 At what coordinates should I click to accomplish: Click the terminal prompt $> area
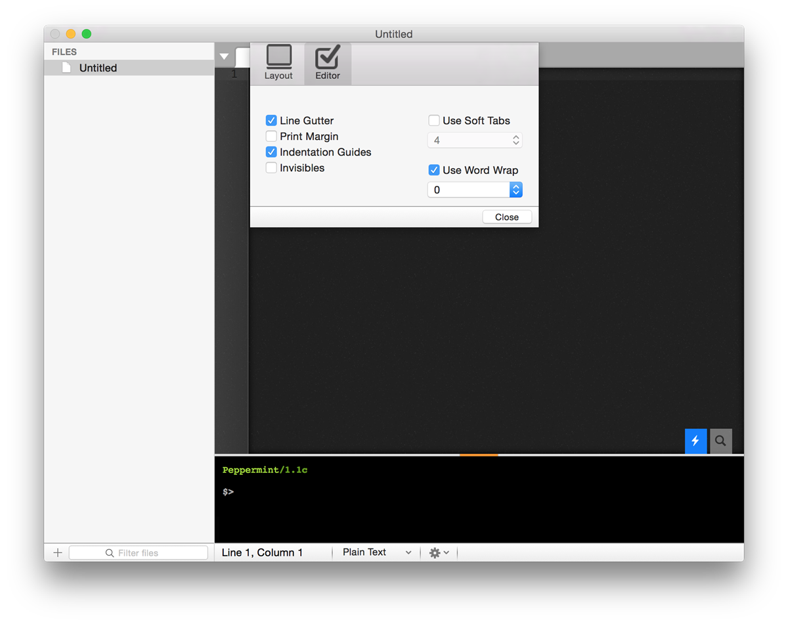point(228,491)
